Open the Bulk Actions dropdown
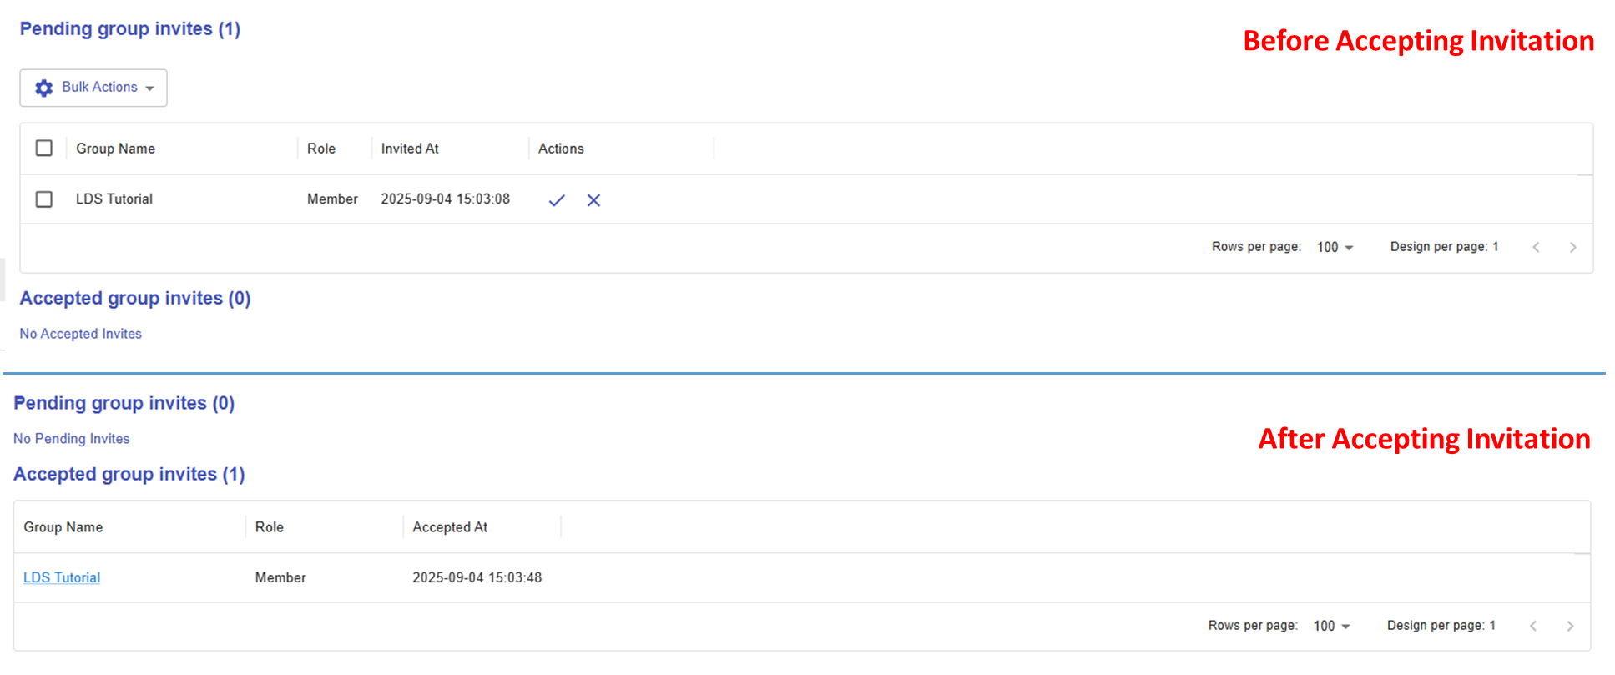This screenshot has height=675, width=1615. [93, 88]
